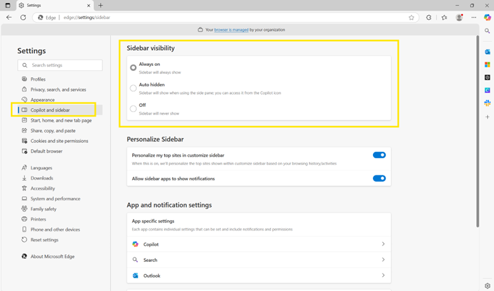Image resolution: width=494 pixels, height=291 pixels.
Task: Click the Search settings input field
Action: [x=65, y=65]
